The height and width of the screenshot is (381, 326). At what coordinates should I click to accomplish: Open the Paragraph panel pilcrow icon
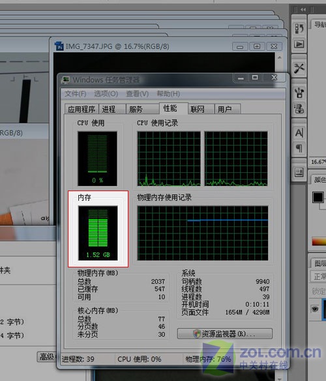[x=299, y=148]
